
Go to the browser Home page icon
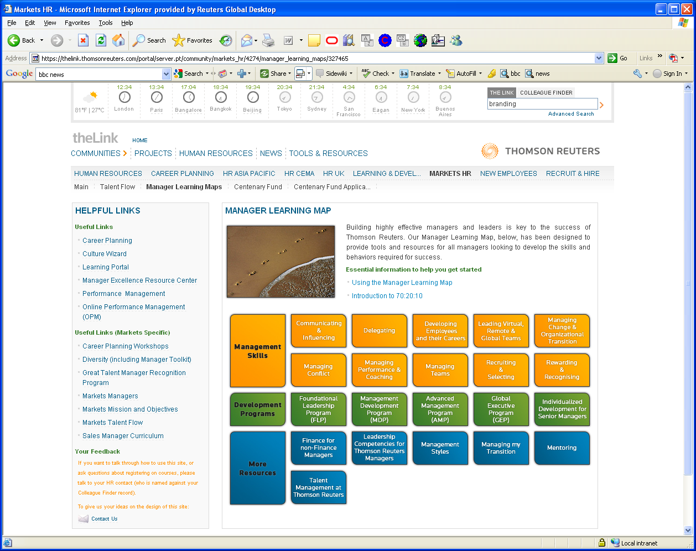(118, 40)
